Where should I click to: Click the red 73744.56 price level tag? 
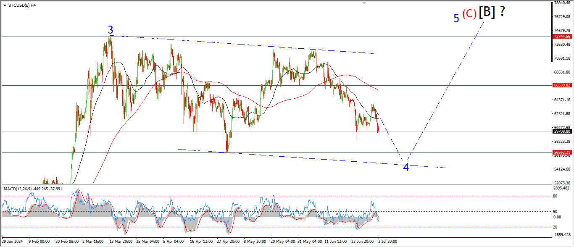click(562, 37)
